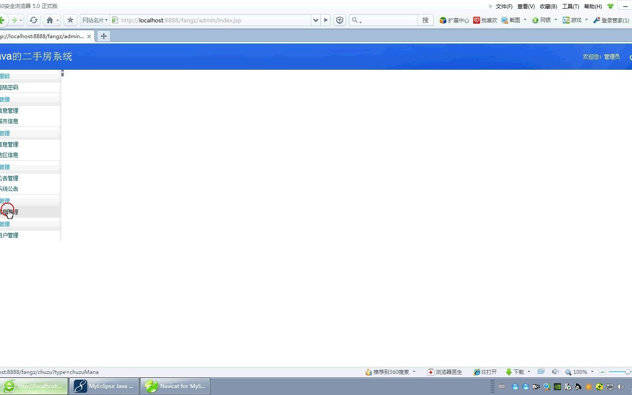The width and height of the screenshot is (632, 395).
Task: Open the 文件(F) menu
Action: pyautogui.click(x=504, y=6)
